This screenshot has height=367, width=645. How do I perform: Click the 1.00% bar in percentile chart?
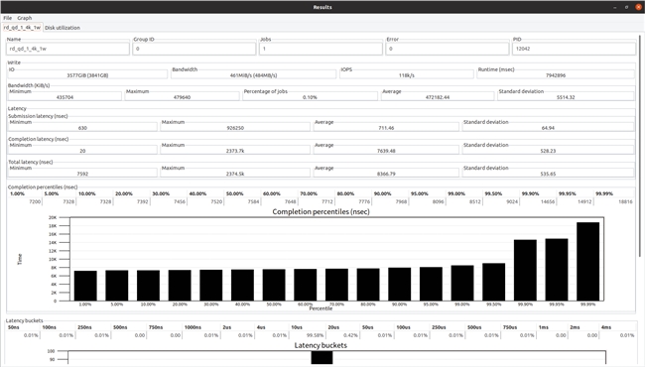click(x=85, y=286)
